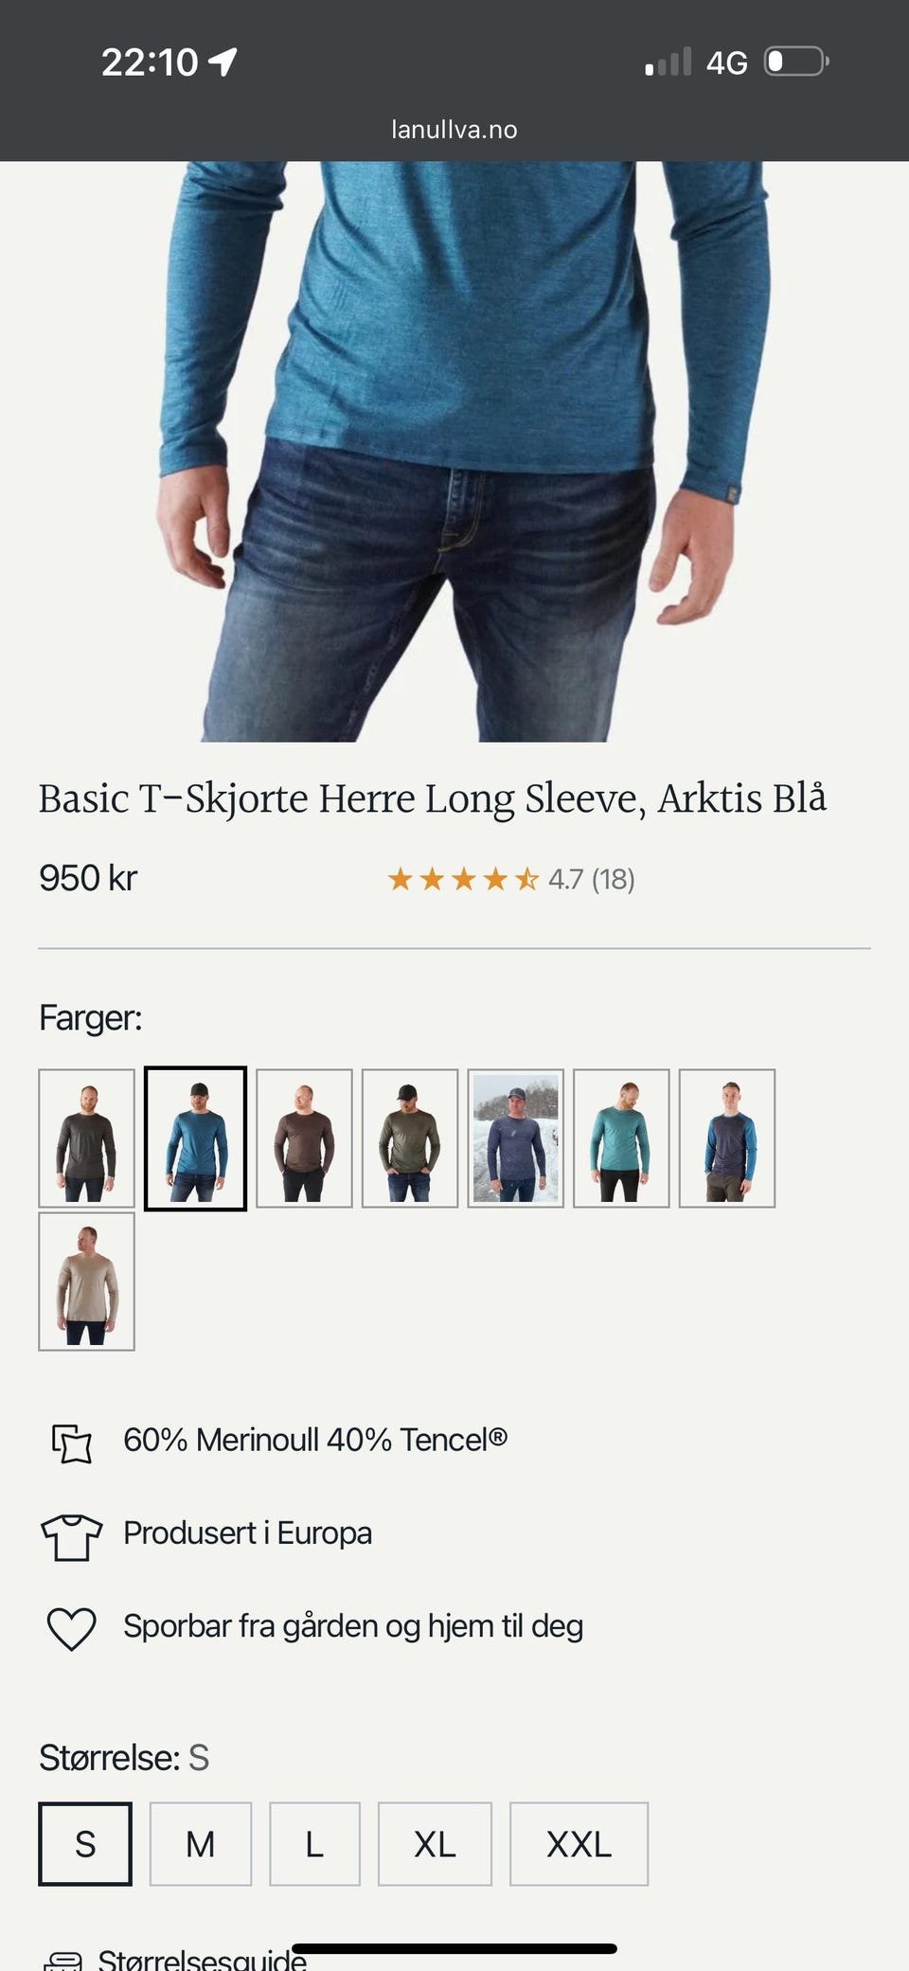Select the beige shirt color thumbnail
This screenshot has height=1971, width=909.
(x=86, y=1281)
